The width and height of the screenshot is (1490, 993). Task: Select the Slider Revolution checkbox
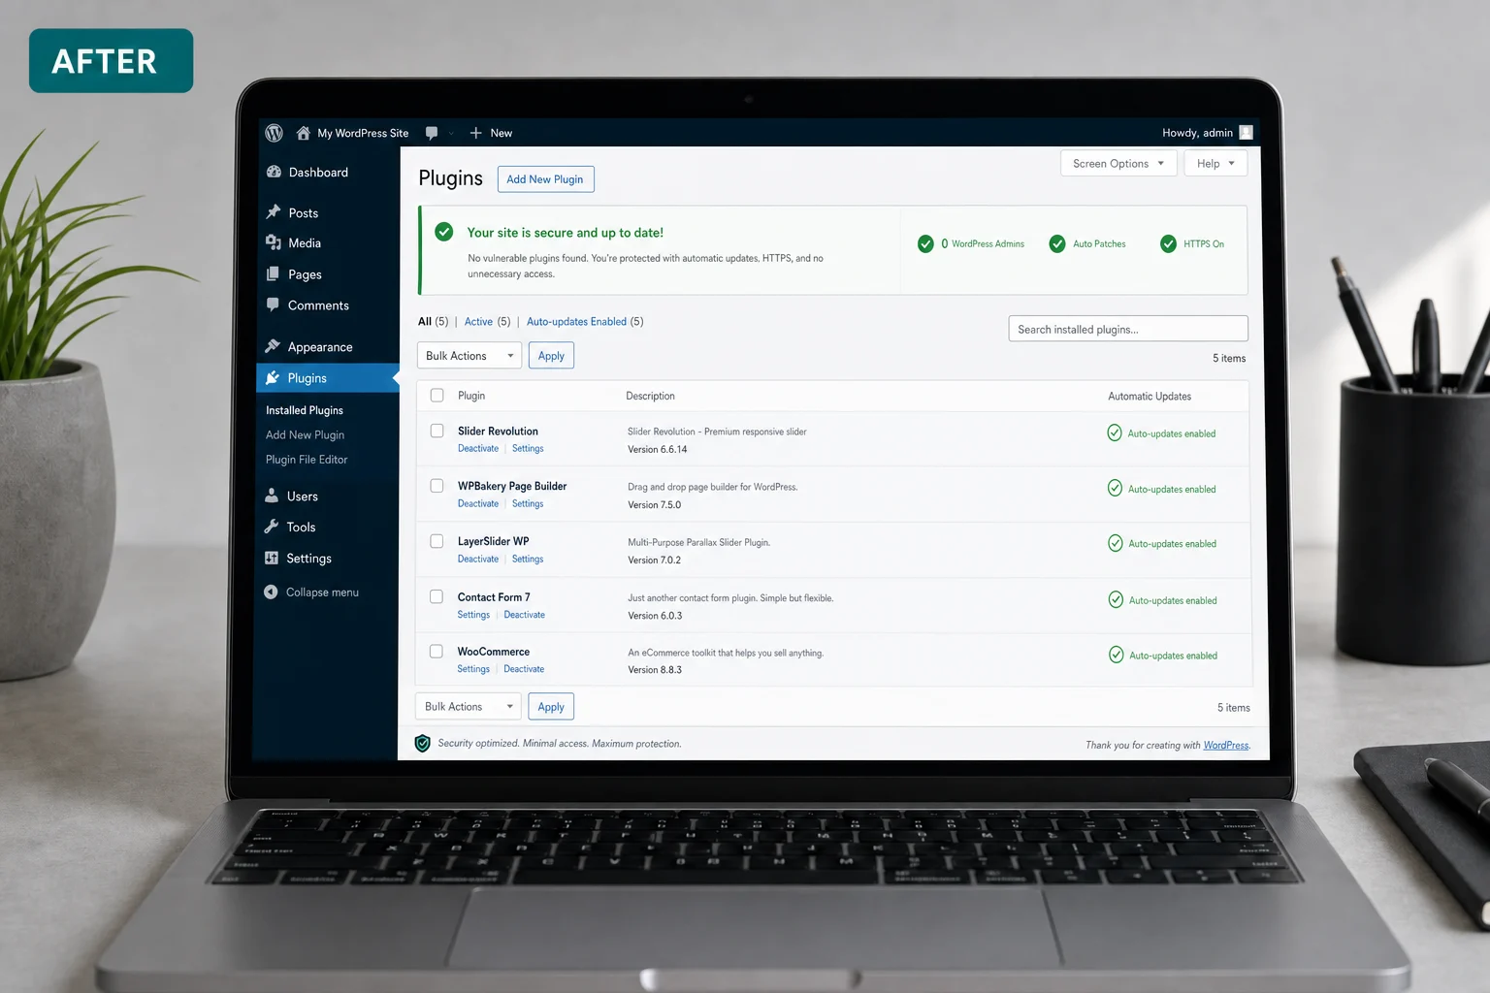click(437, 431)
